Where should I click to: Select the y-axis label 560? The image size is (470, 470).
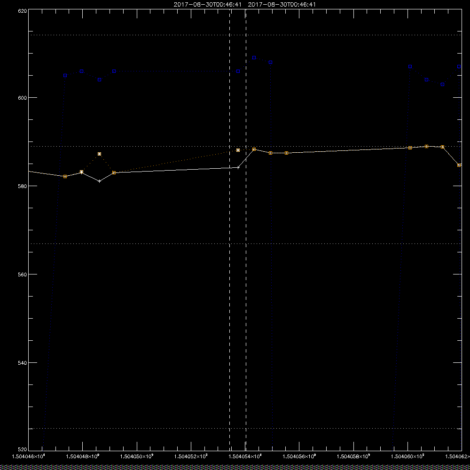click(x=23, y=274)
